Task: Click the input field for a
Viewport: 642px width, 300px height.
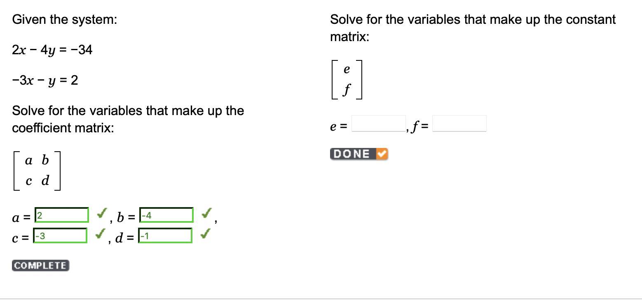Action: tap(62, 215)
